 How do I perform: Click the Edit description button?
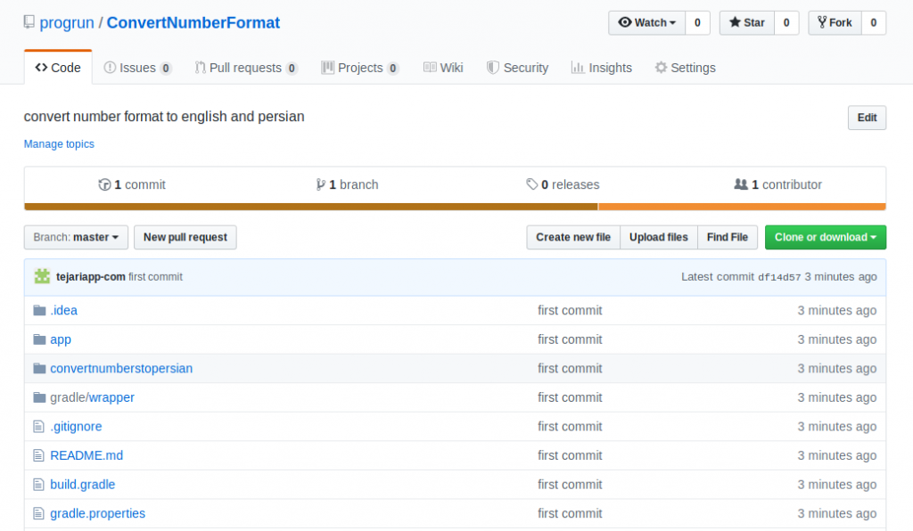click(867, 118)
